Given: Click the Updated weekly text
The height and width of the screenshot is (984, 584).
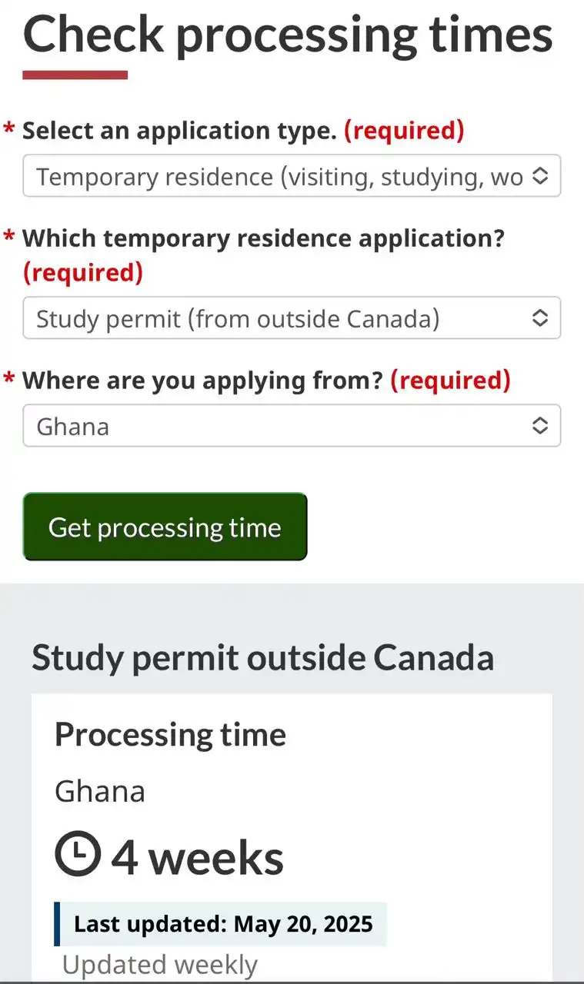Looking at the screenshot, I should [160, 964].
